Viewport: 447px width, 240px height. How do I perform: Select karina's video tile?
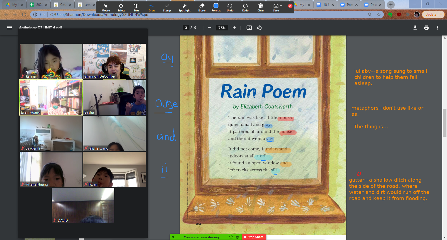pyautogui.click(x=51, y=61)
